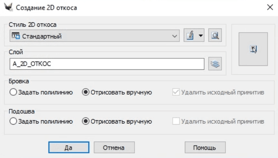Click the large square preview button on the right
Image resolution: width=278 pixels, height=158 pixels.
pyautogui.click(x=253, y=49)
